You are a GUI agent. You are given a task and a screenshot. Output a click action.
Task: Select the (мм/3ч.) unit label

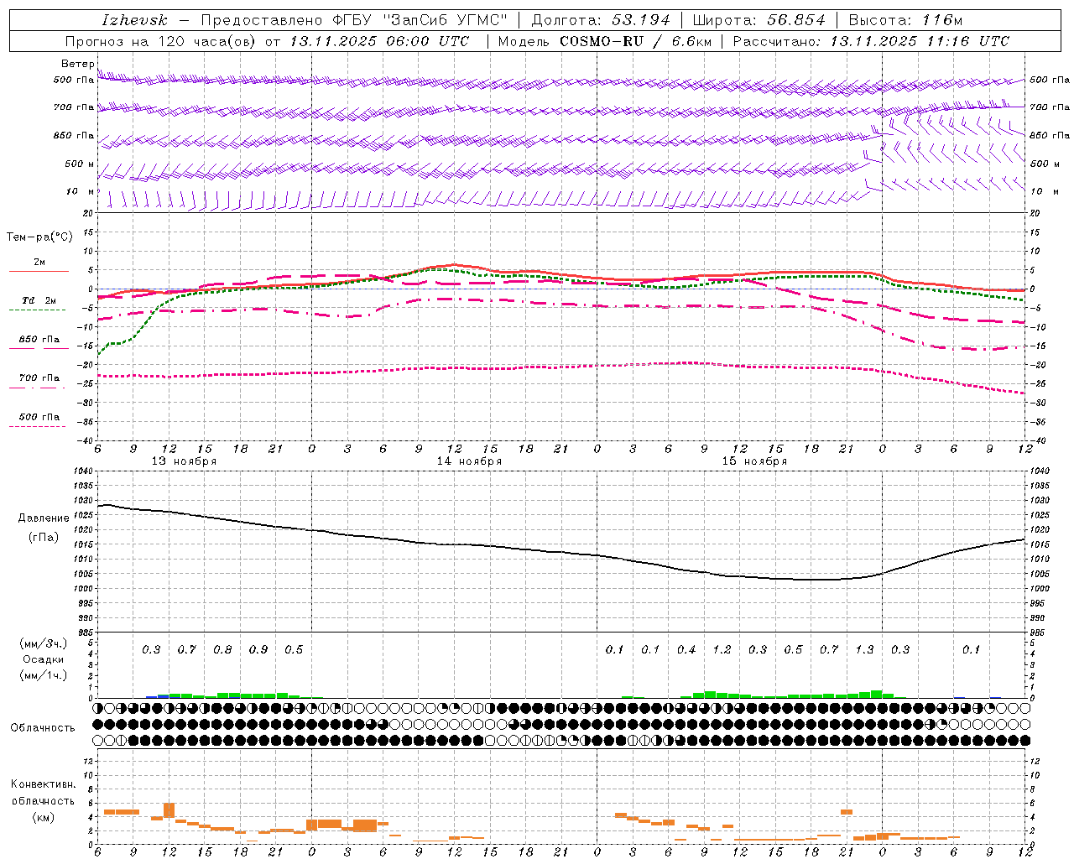click(43, 643)
